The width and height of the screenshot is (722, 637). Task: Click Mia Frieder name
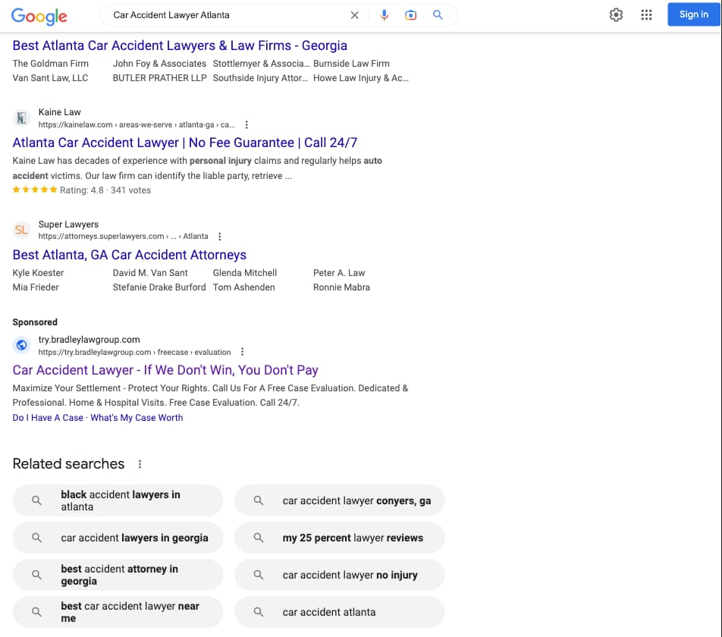tap(36, 287)
